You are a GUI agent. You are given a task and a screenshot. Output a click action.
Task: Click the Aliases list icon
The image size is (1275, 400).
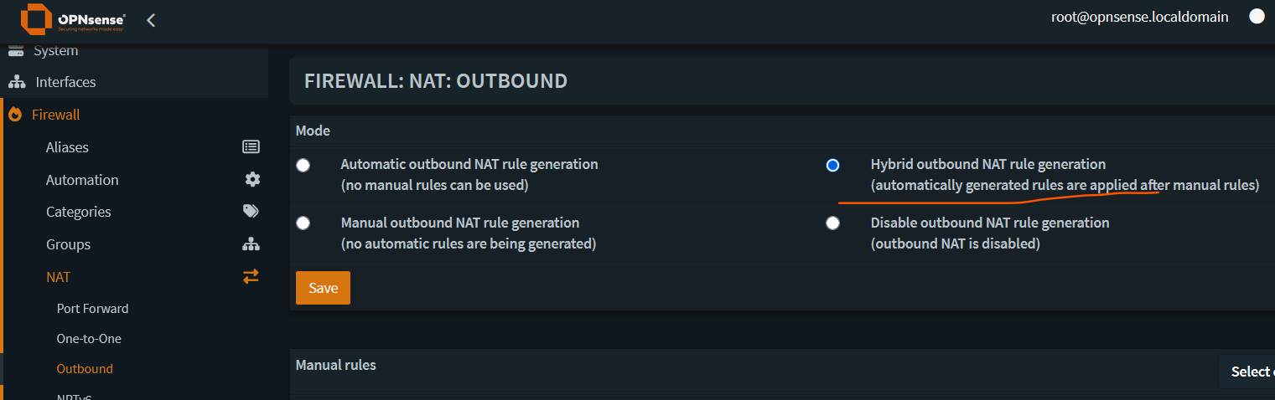pyautogui.click(x=251, y=147)
